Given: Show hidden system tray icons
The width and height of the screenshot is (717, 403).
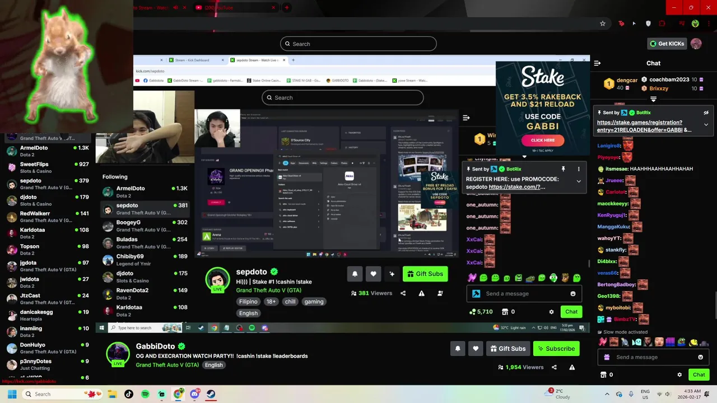Looking at the screenshot, I should pos(607,394).
